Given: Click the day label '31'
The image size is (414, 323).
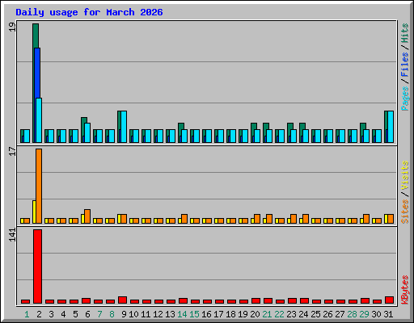Looking at the screenshot, I should [388, 314].
